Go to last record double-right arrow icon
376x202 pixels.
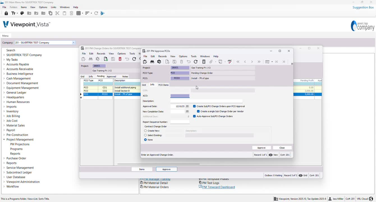tap(259, 62)
